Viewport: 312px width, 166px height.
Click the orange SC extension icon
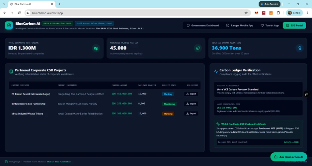(x=271, y=13)
